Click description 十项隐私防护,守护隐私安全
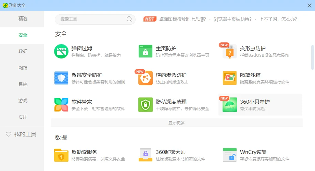The image size is (315, 171). tap(182, 108)
